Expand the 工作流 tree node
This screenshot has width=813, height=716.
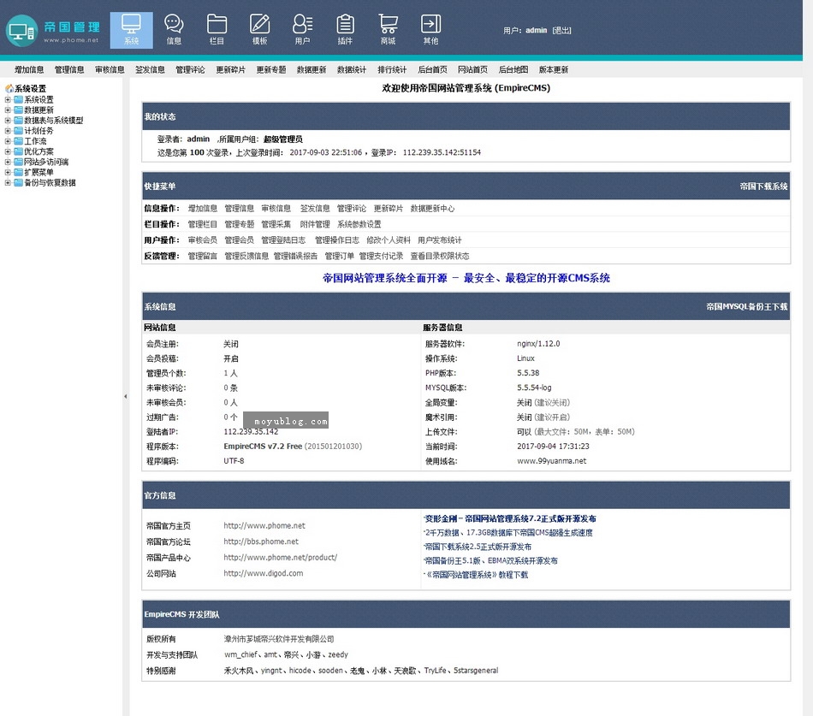(x=8, y=141)
